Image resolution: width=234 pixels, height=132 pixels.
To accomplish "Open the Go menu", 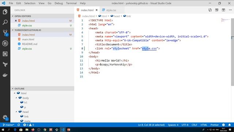I will [x=50, y=3].
